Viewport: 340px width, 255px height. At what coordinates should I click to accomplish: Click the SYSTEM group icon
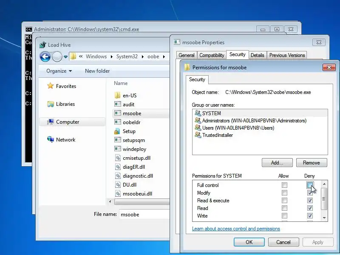pyautogui.click(x=198, y=113)
